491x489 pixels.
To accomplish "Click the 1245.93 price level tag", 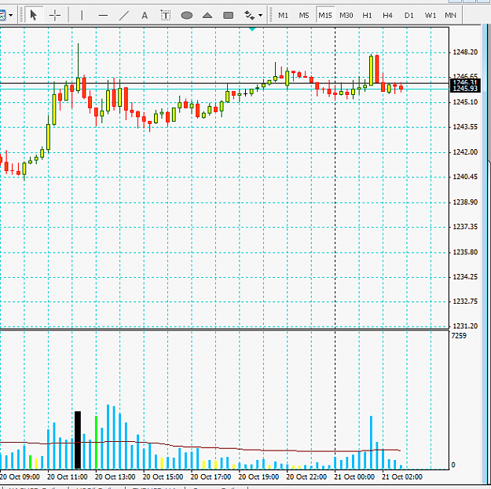I will (x=465, y=89).
